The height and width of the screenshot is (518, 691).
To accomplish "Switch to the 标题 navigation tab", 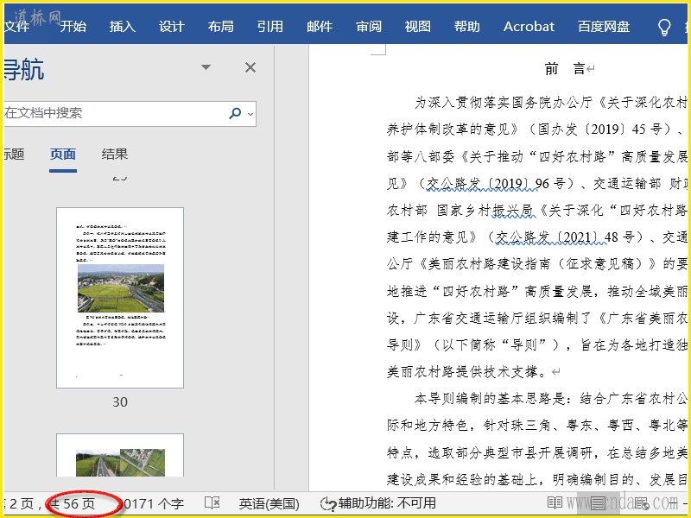I will pos(14,155).
